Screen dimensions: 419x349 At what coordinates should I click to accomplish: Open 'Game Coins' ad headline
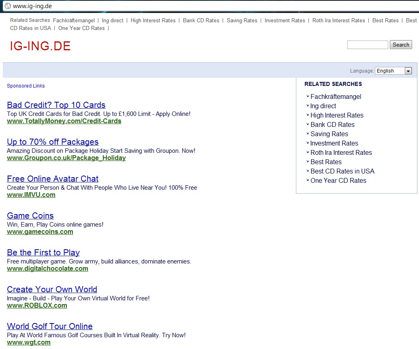point(30,216)
